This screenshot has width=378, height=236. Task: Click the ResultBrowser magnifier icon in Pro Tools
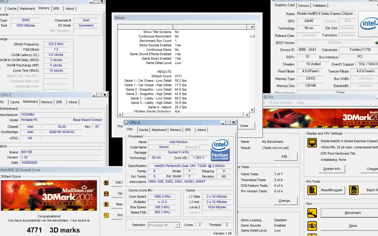tap(312, 190)
